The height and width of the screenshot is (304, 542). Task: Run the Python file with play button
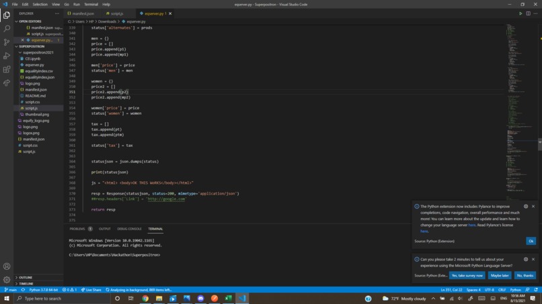point(520,13)
